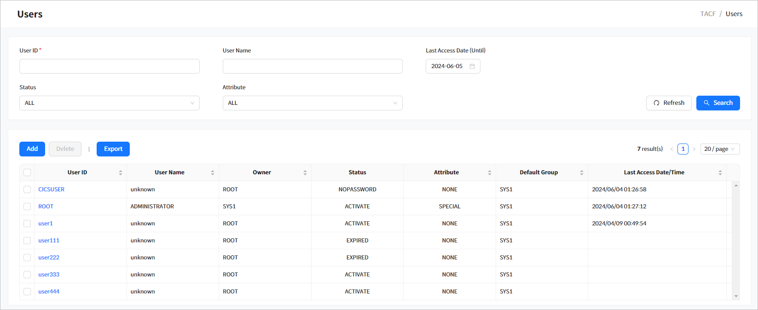This screenshot has width=758, height=310.
Task: Focus the User ID input field
Action: click(109, 66)
